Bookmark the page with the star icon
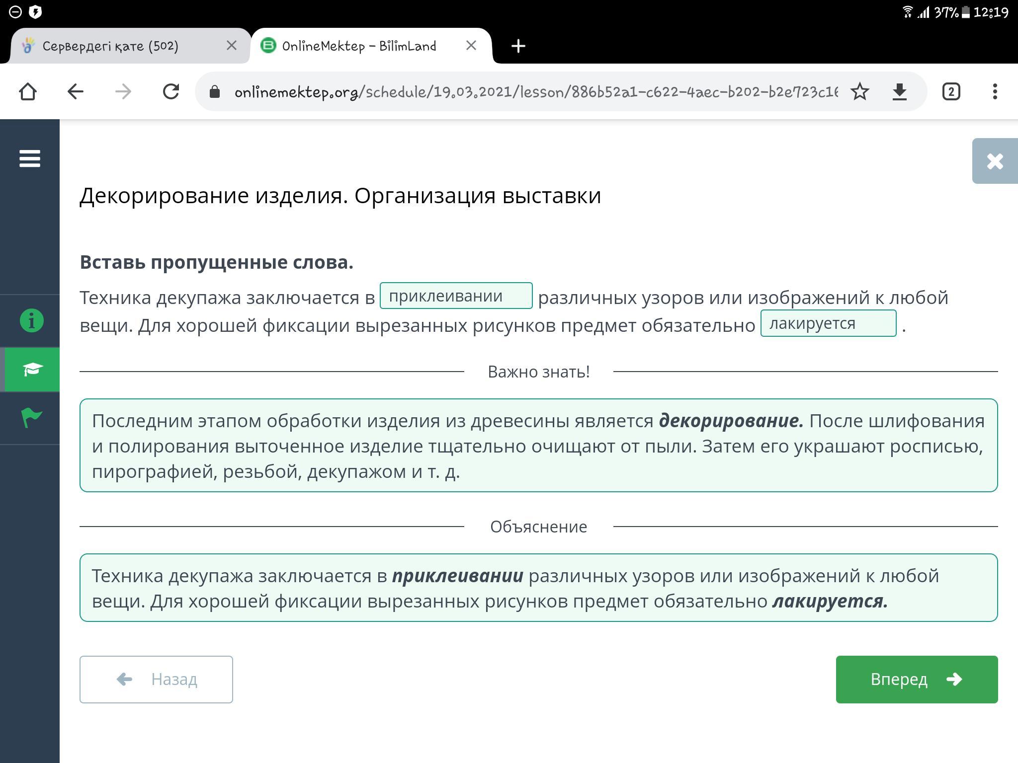This screenshot has width=1018, height=763. coord(859,91)
